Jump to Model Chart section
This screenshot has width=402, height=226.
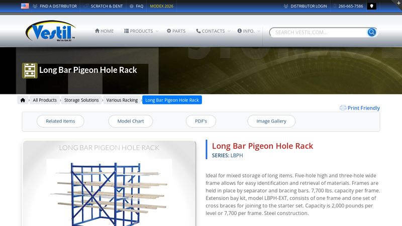[x=131, y=121]
